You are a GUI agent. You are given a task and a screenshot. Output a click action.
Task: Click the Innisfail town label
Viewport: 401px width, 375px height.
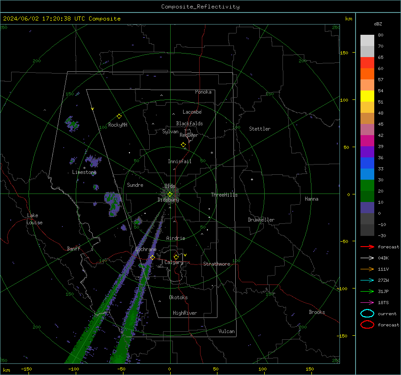point(180,161)
